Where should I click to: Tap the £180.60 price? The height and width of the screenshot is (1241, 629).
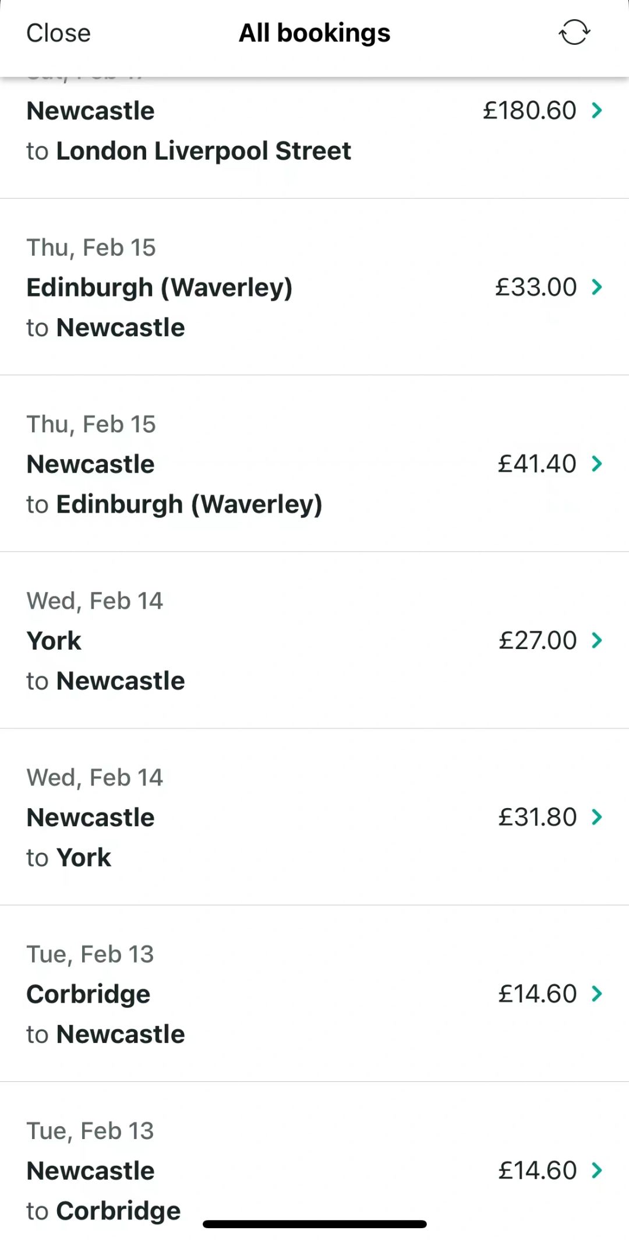click(529, 110)
